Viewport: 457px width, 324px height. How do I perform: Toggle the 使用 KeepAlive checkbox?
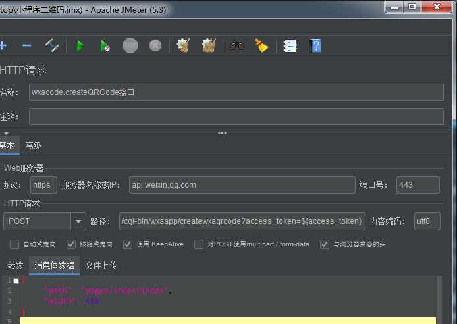[x=128, y=244]
